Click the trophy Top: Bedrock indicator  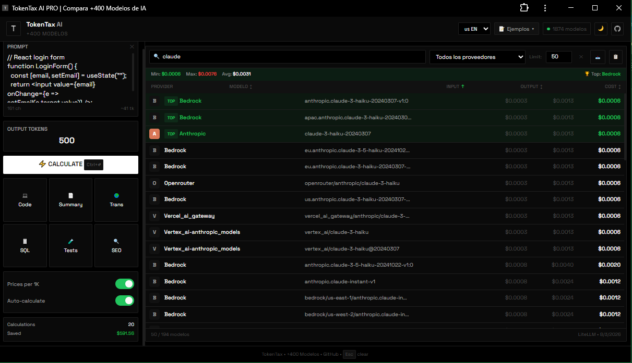click(603, 74)
